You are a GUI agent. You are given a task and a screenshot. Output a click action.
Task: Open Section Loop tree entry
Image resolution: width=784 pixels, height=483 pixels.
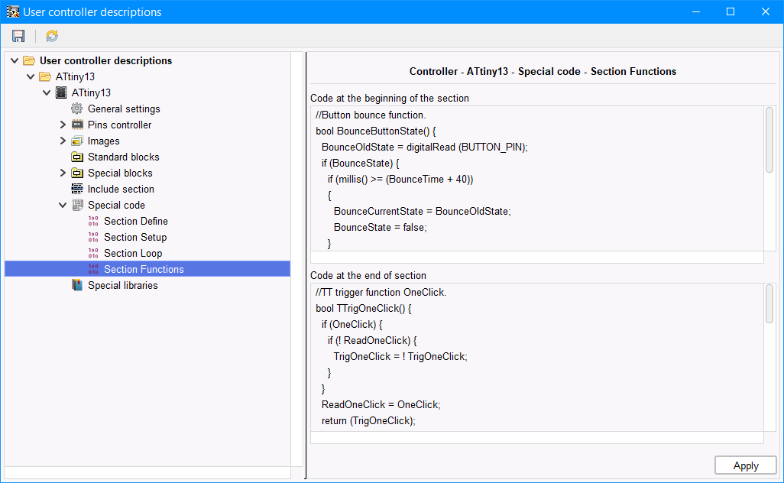click(x=133, y=253)
